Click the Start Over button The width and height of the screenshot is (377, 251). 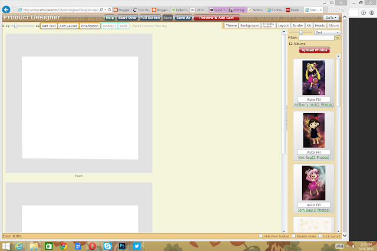click(127, 18)
